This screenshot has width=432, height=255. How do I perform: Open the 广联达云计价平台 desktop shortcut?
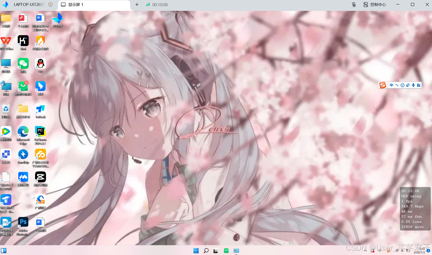pyautogui.click(x=40, y=158)
